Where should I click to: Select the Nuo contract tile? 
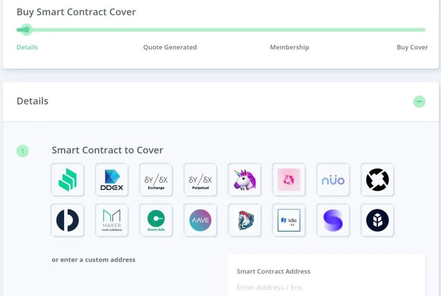(x=333, y=180)
